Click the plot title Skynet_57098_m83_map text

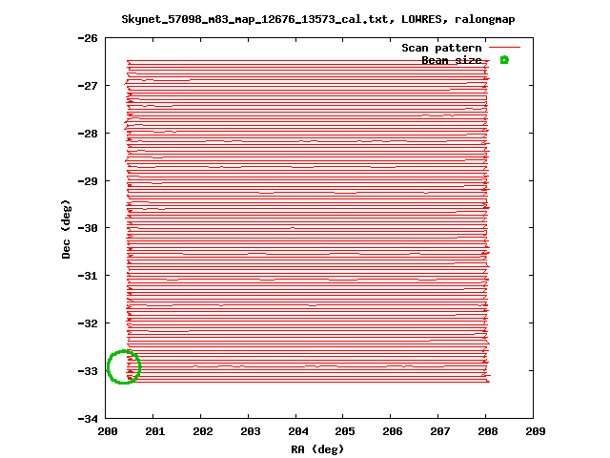[x=318, y=19]
